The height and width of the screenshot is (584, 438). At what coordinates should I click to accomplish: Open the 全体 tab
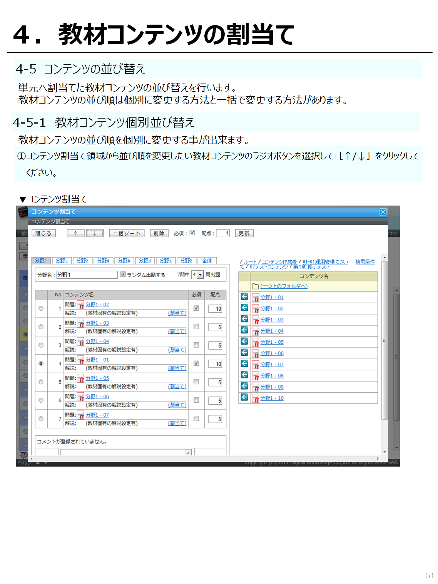[207, 261]
